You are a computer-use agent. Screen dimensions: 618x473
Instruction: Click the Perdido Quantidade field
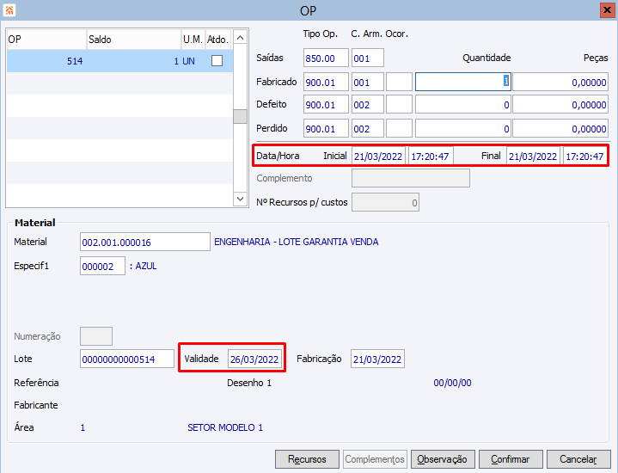pos(463,128)
